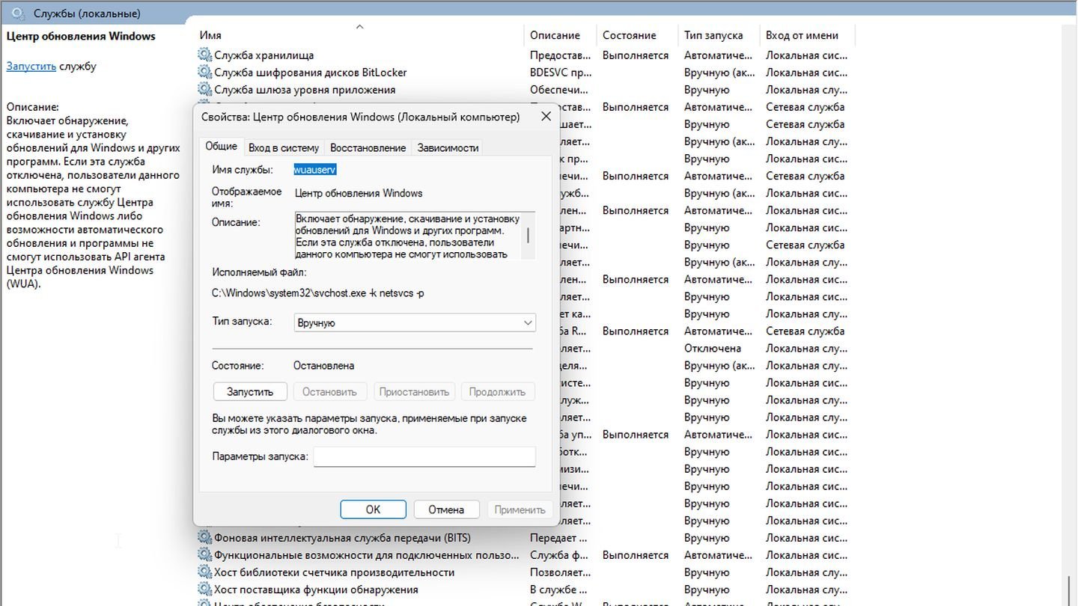Click the Запустить службу link in left pane
The height and width of the screenshot is (606, 1078).
(x=31, y=66)
